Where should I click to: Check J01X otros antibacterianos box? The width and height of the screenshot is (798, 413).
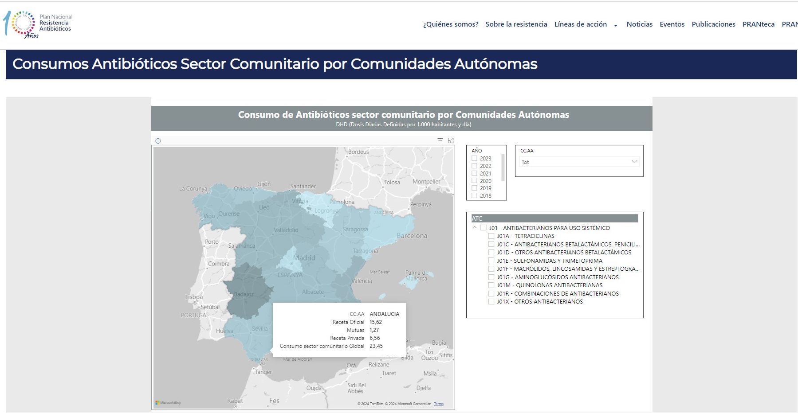tap(491, 301)
